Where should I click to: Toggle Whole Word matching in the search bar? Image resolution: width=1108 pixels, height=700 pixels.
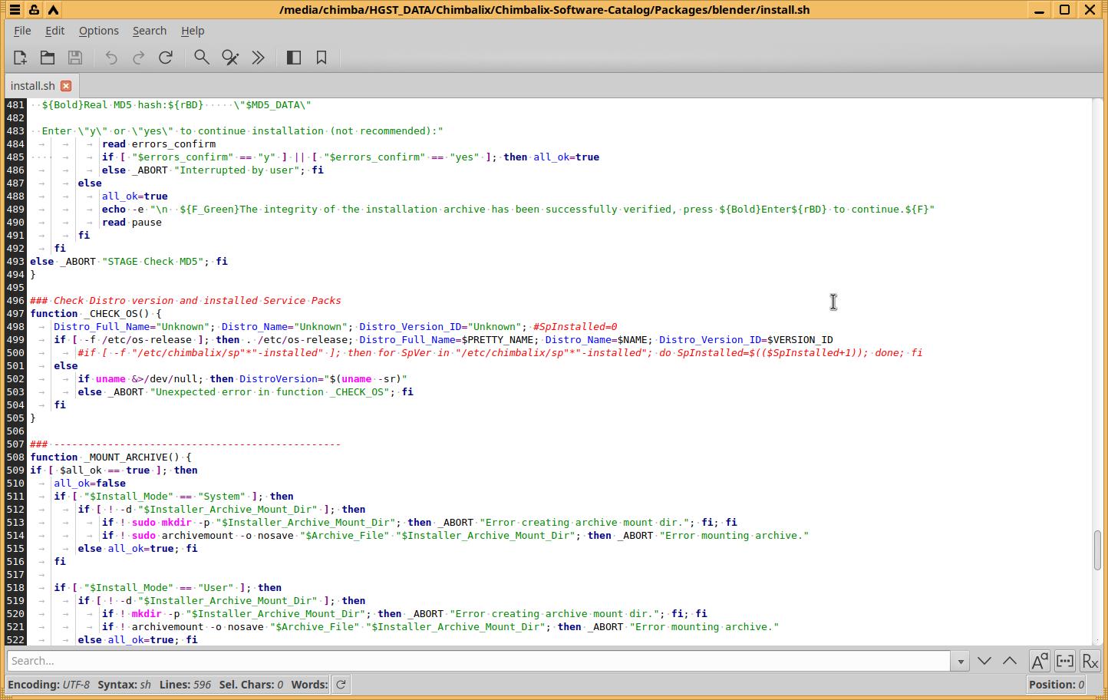(x=1065, y=661)
